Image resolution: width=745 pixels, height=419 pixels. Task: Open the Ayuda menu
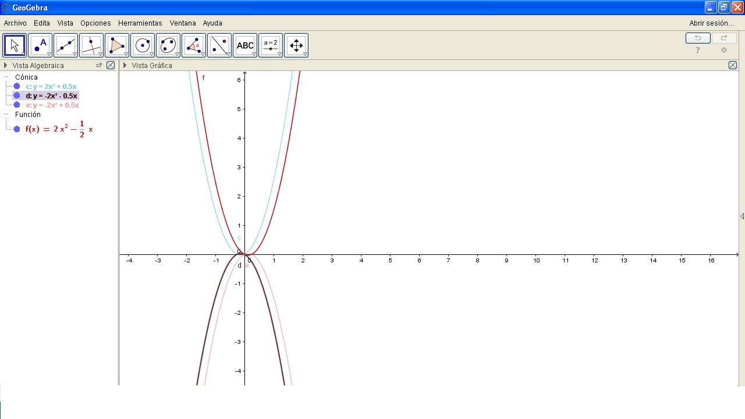coord(212,23)
